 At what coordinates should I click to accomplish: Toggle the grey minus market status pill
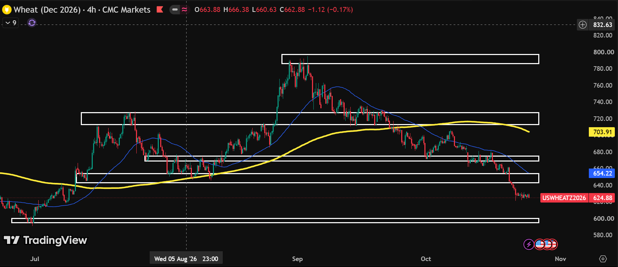click(175, 9)
